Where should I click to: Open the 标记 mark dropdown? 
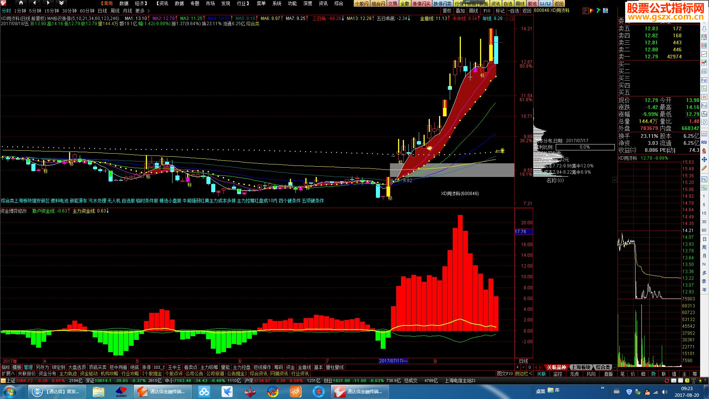point(500,11)
